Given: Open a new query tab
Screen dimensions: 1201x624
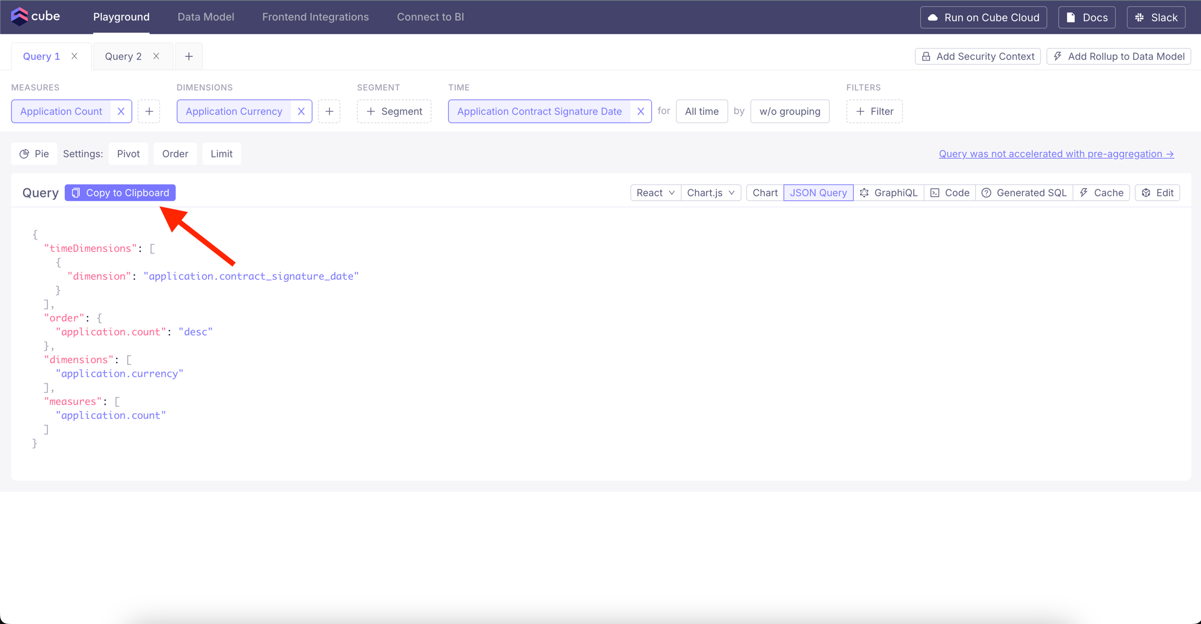Looking at the screenshot, I should [x=189, y=56].
